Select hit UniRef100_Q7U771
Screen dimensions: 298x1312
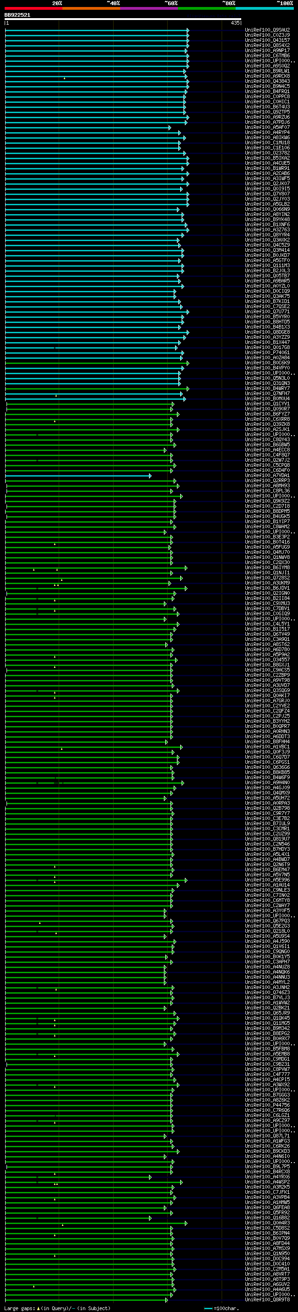pyautogui.click(x=267, y=312)
